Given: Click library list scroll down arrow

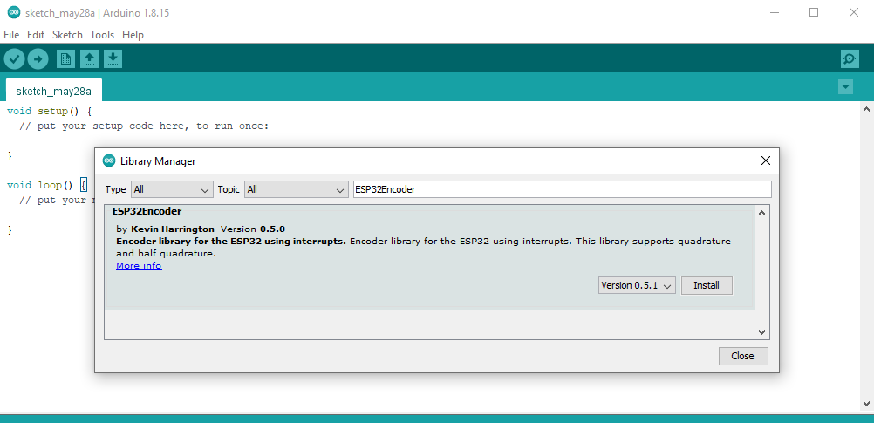Looking at the screenshot, I should 762,331.
